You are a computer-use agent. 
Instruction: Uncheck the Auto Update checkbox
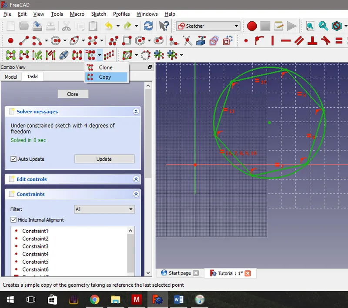14,159
